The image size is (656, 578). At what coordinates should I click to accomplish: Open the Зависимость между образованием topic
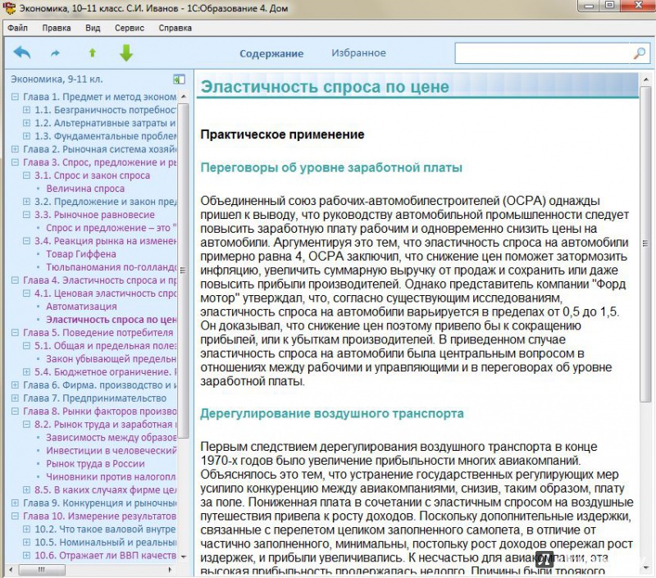pyautogui.click(x=112, y=438)
